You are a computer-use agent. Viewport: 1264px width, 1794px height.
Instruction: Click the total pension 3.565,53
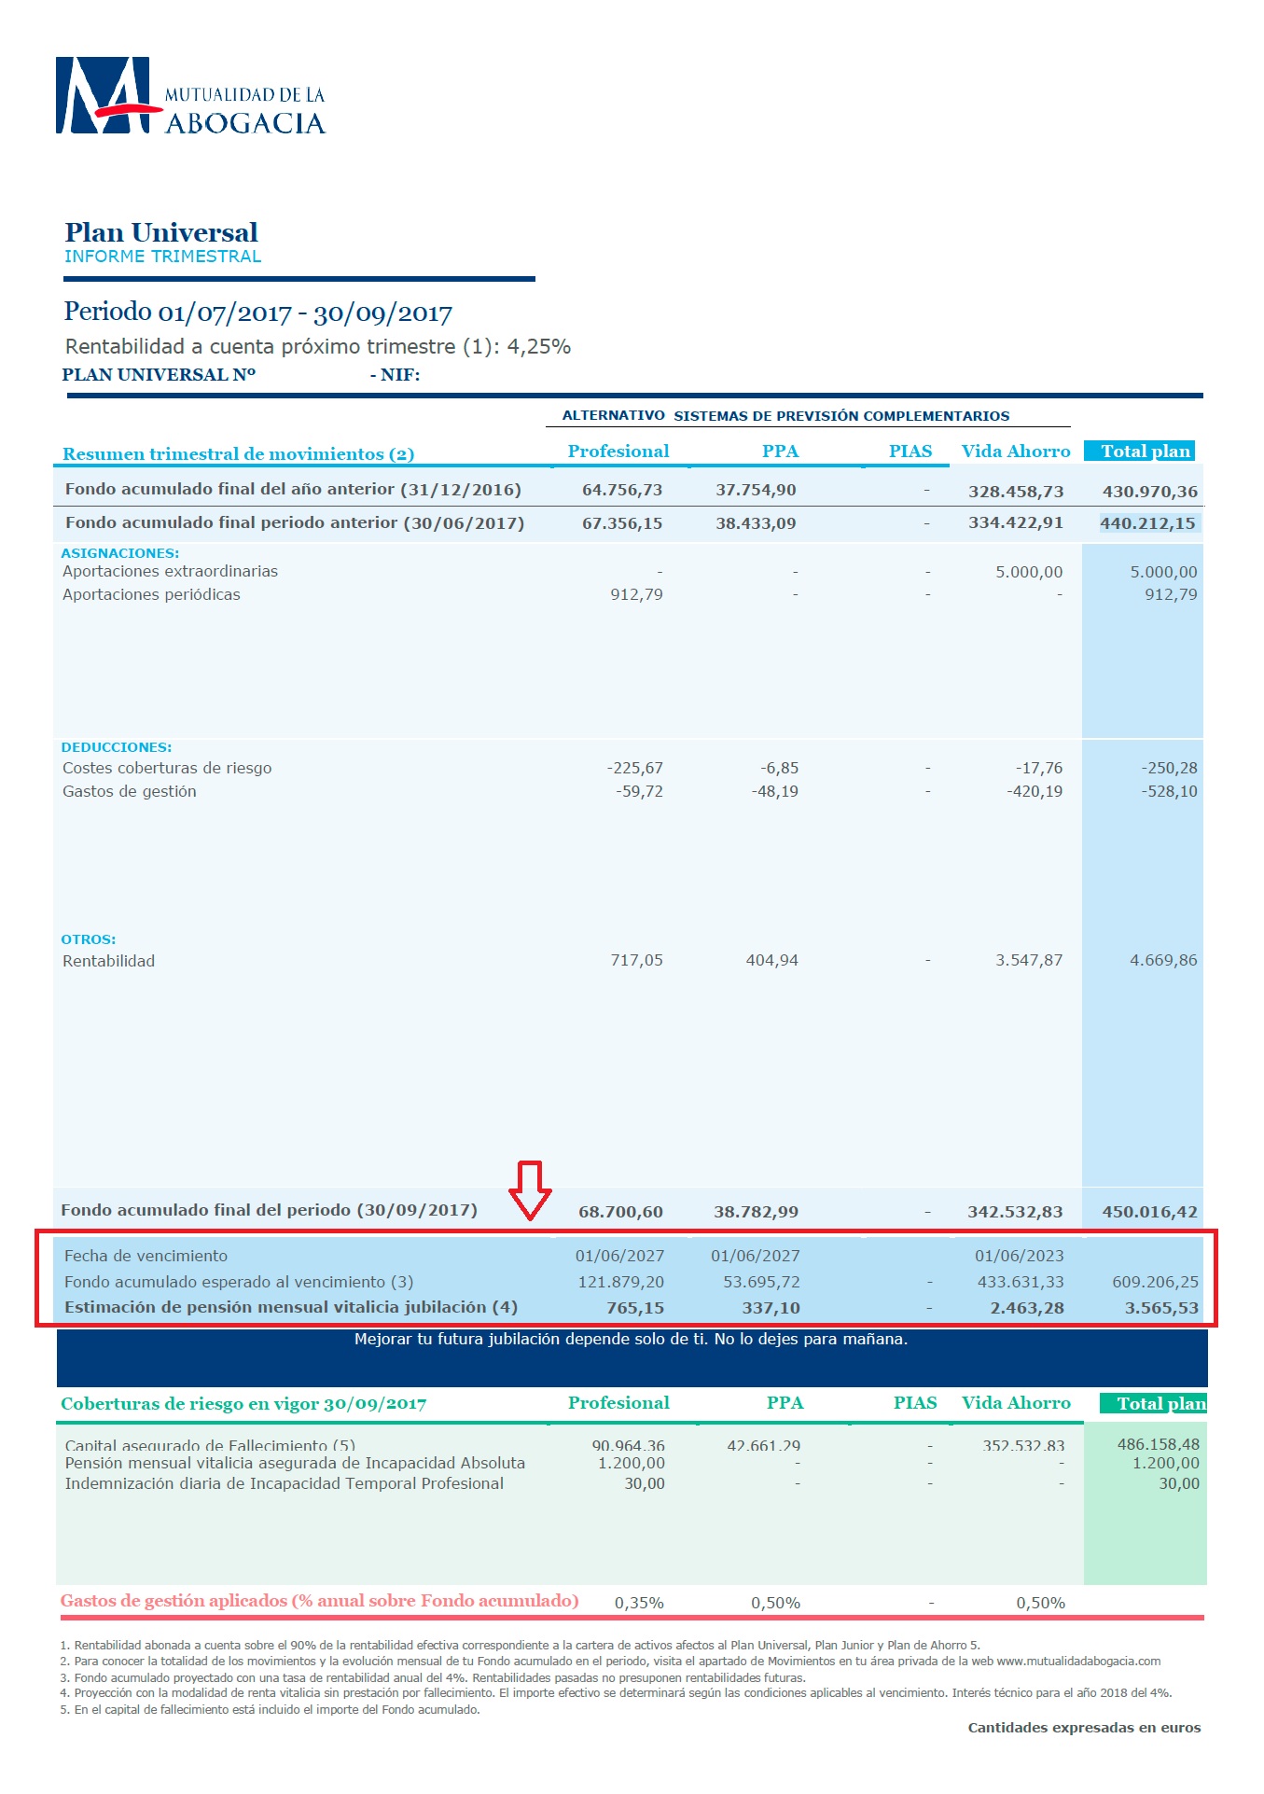[x=1161, y=1308]
